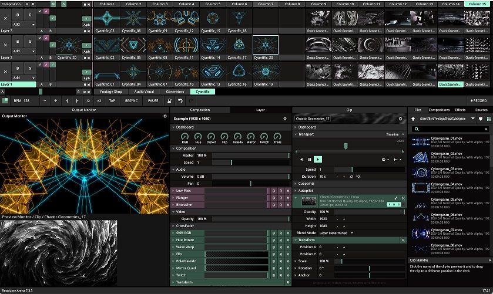This screenshot has height=294, width=493.
Task: Expand the CrossFader section
Action: (x=173, y=226)
